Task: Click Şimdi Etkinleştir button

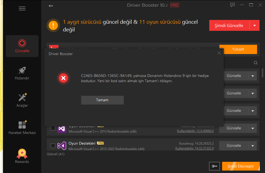Action: tap(241, 166)
